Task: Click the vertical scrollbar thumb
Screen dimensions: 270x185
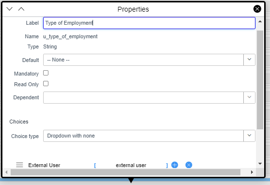Action: tap(260, 80)
